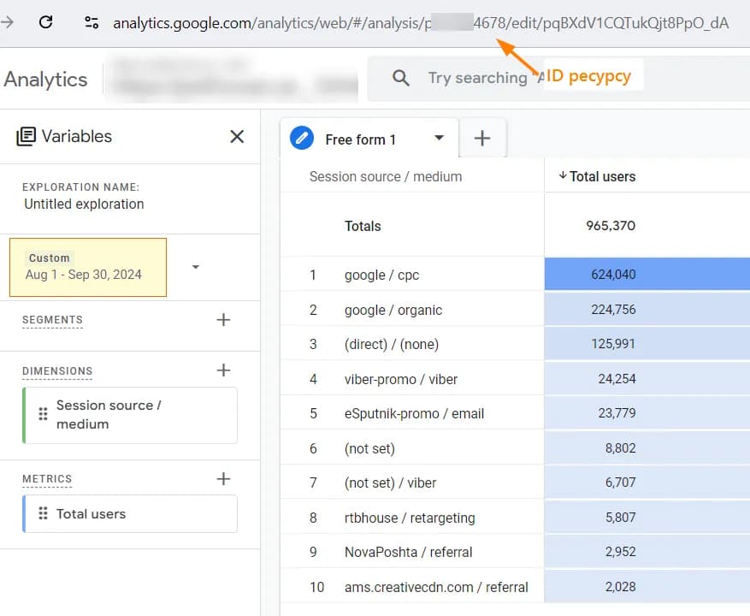Add a new segment with plus icon
The image size is (750, 616).
(223, 320)
